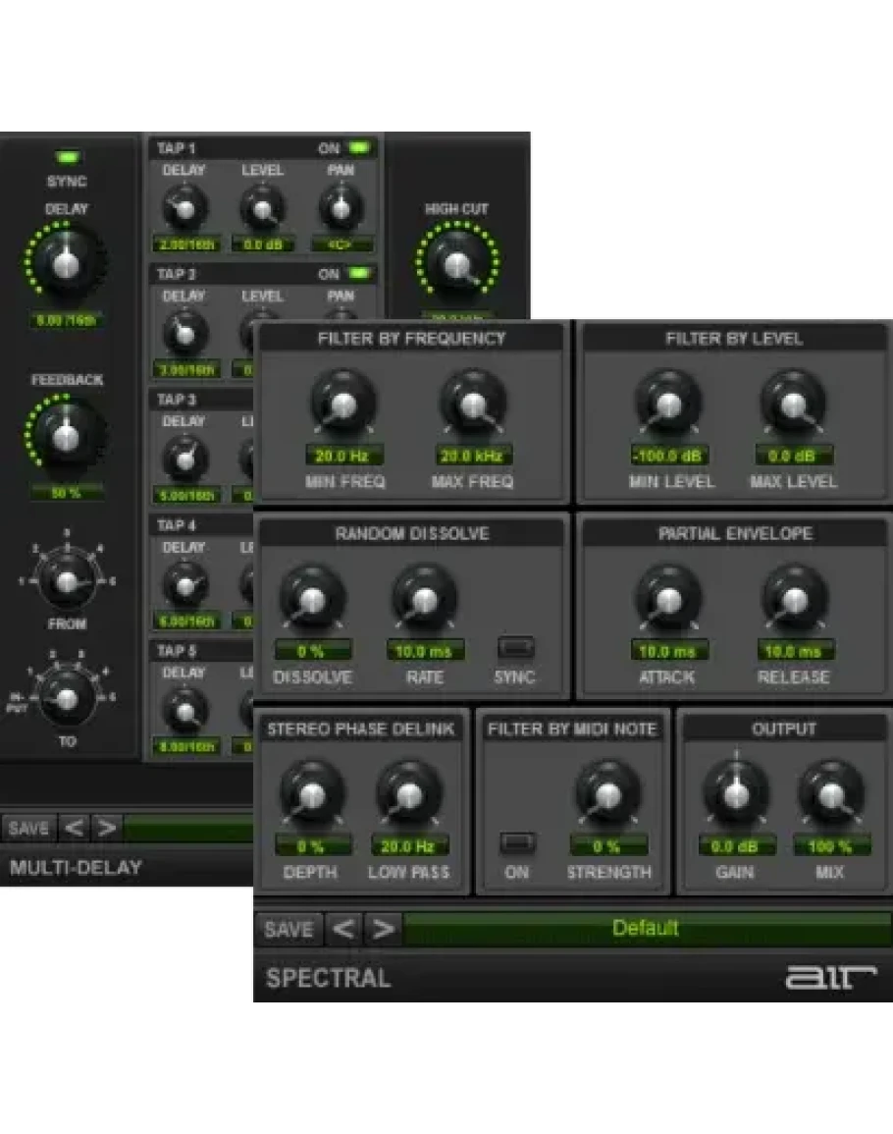Viewport: 893px width, 1134px height.
Task: Open the Default preset selector
Action: pyautogui.click(x=646, y=929)
